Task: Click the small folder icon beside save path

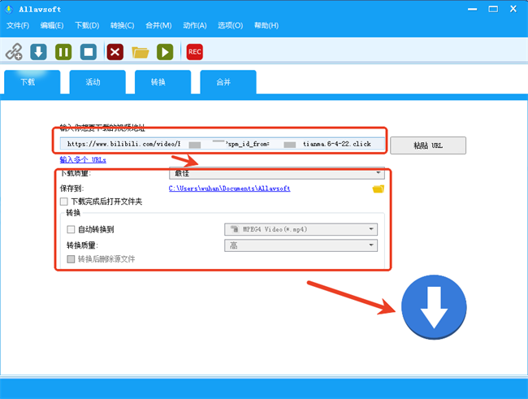Action: click(378, 189)
